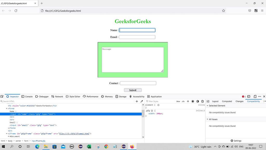This screenshot has height=150, width=266.
Task: Show more sidebar tabs dropdown
Action: [265, 101]
